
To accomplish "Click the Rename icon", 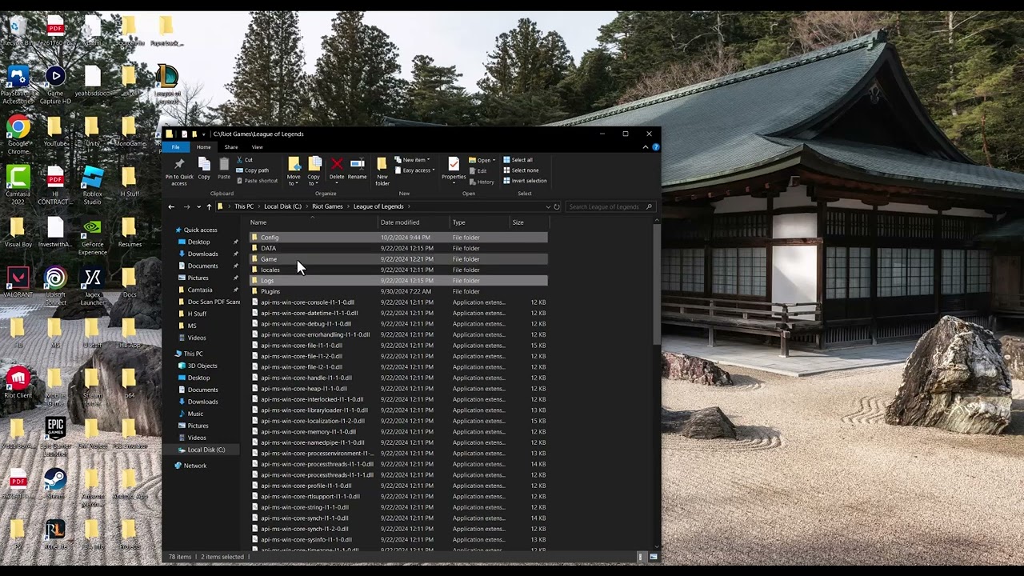I will (358, 164).
